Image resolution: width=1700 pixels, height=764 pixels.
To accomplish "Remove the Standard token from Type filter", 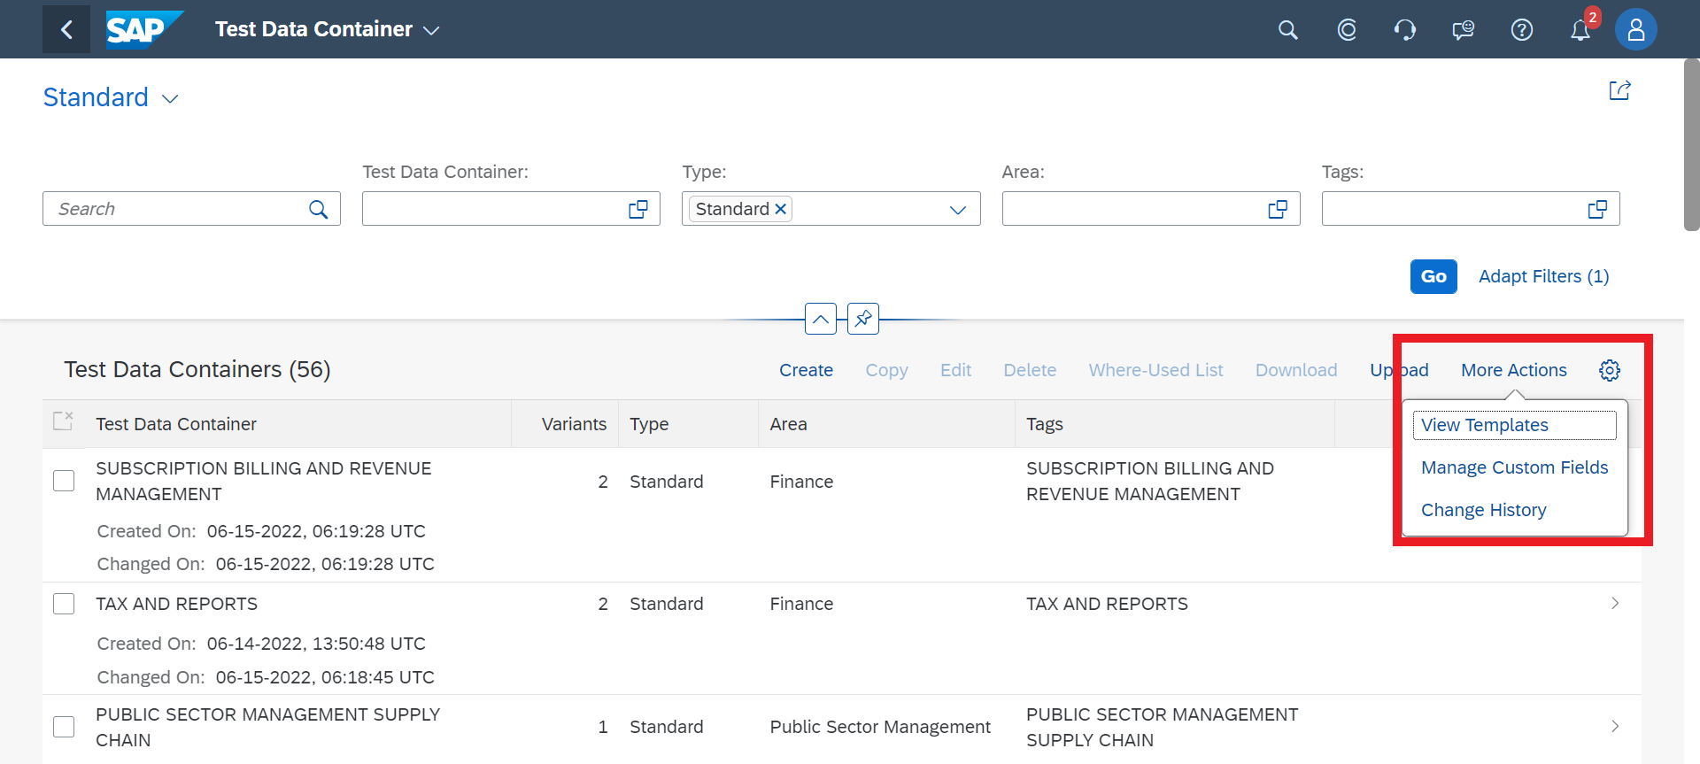I will [781, 209].
